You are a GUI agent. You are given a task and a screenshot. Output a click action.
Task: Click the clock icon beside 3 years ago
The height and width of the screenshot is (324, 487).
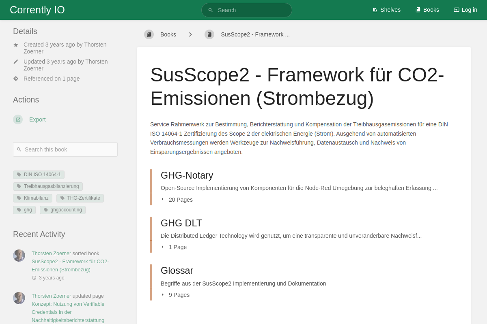pyautogui.click(x=34, y=278)
